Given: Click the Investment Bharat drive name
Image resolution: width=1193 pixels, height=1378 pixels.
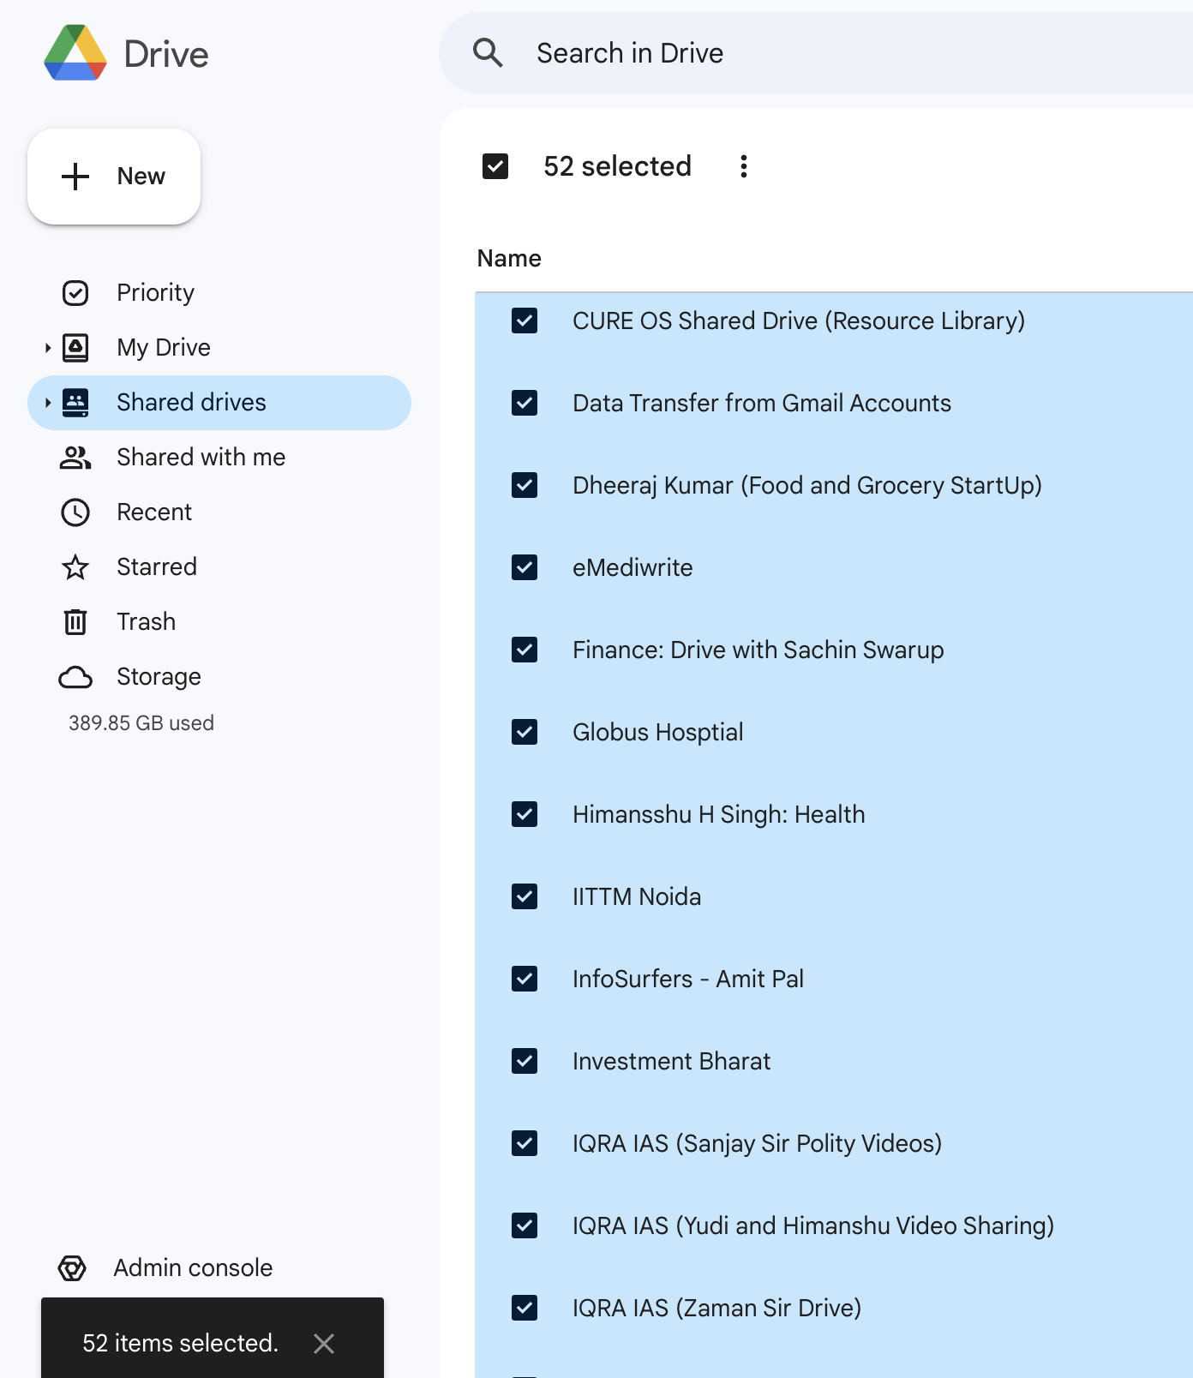Looking at the screenshot, I should click(x=672, y=1061).
